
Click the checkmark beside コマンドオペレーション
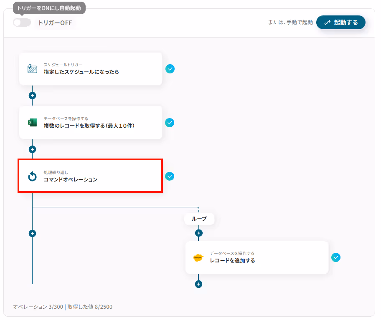click(170, 176)
